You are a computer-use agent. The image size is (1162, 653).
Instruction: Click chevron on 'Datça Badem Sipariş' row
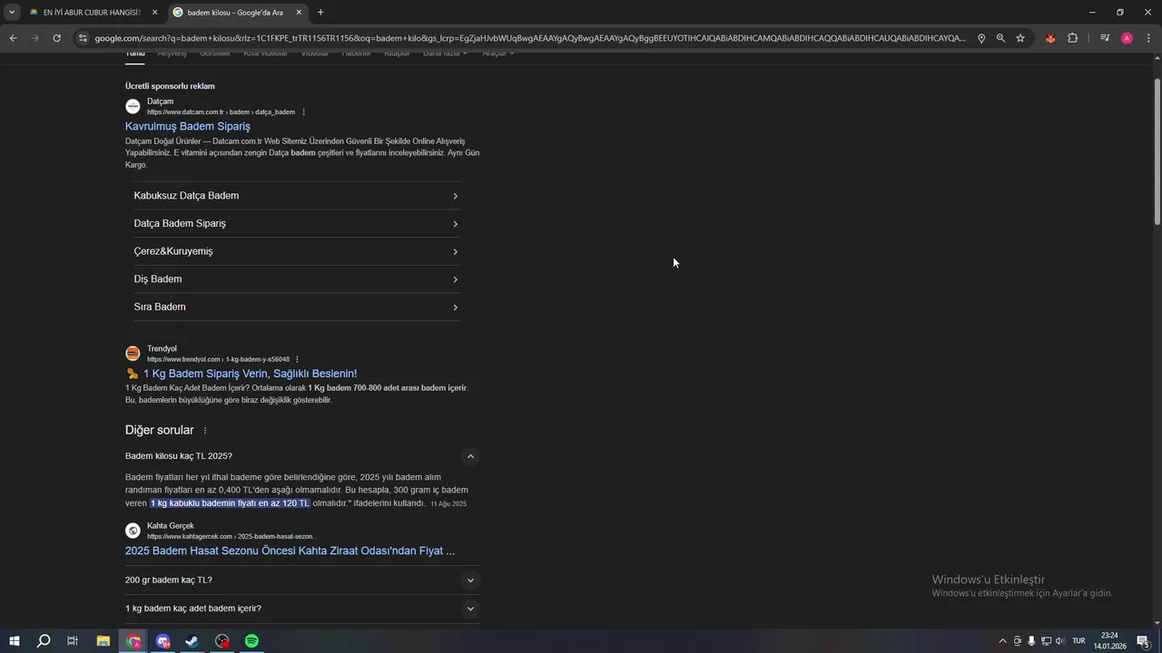(455, 224)
